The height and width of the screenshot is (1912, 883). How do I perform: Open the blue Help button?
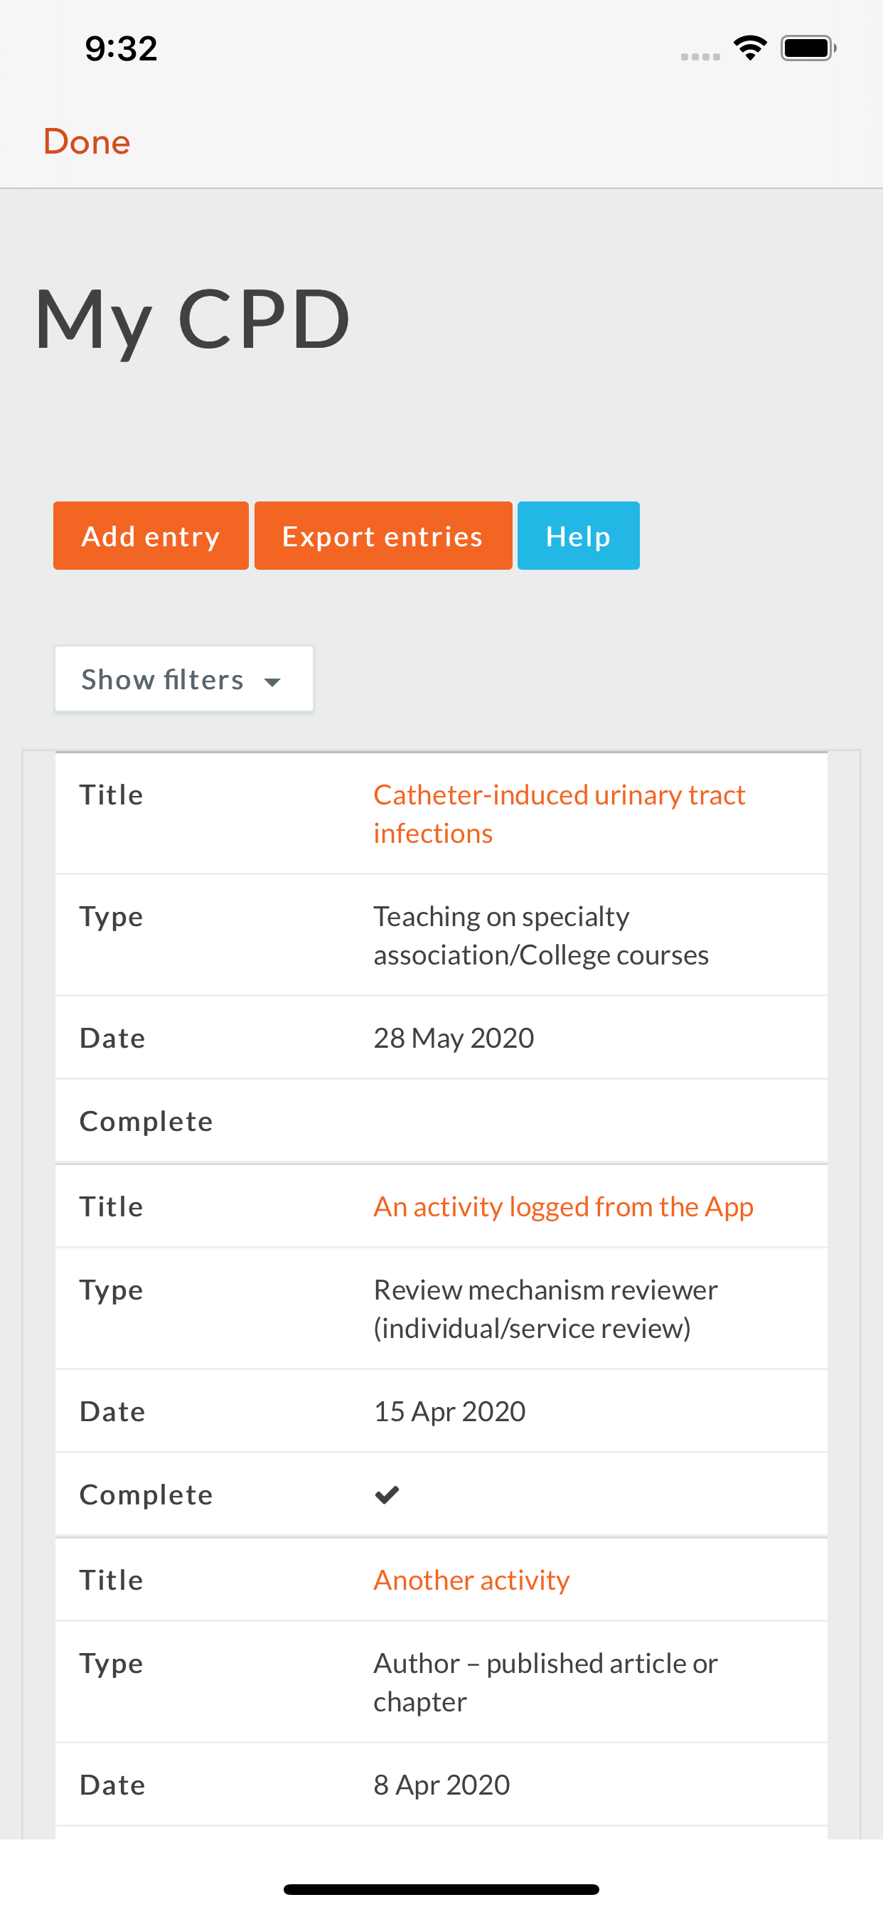coord(578,536)
